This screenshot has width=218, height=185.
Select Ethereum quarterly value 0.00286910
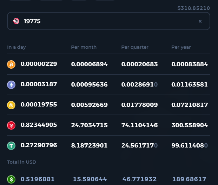[x=139, y=84]
